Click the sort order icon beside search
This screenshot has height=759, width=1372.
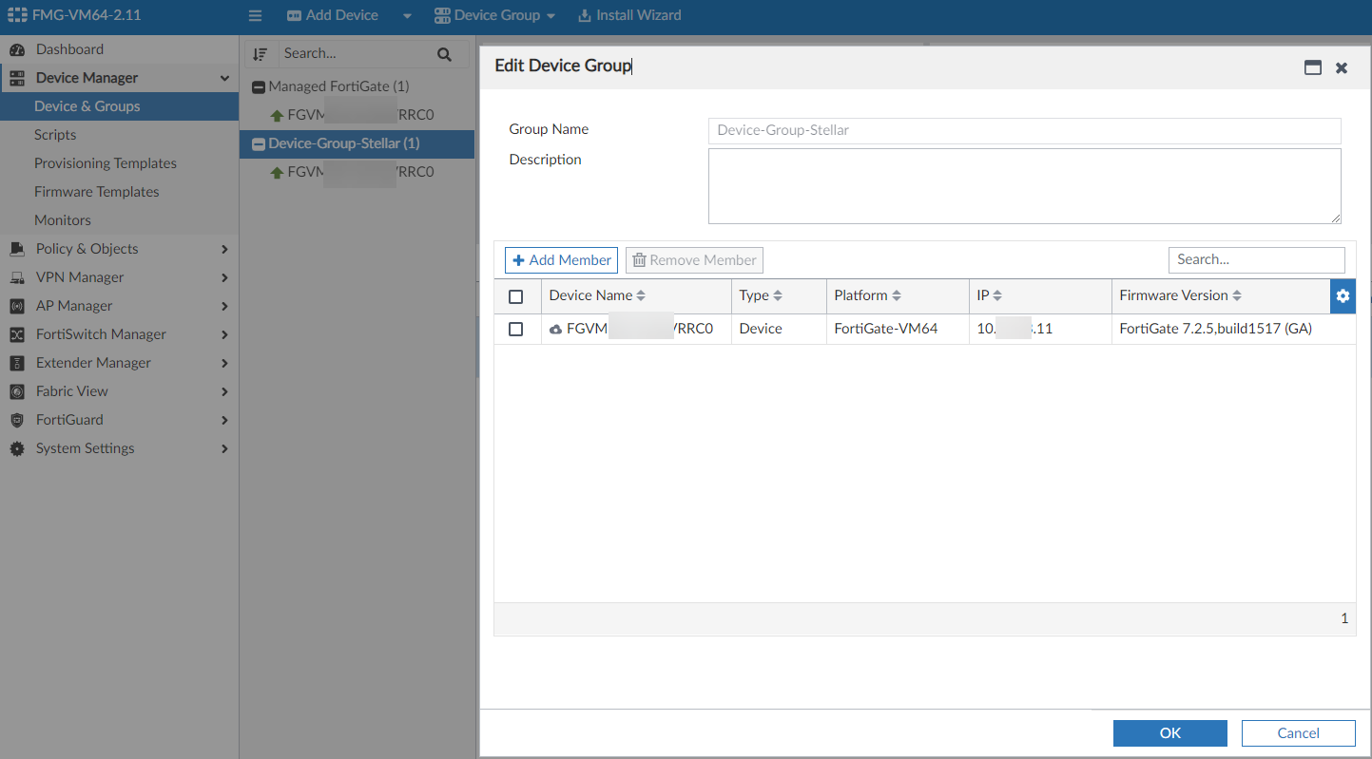click(261, 54)
